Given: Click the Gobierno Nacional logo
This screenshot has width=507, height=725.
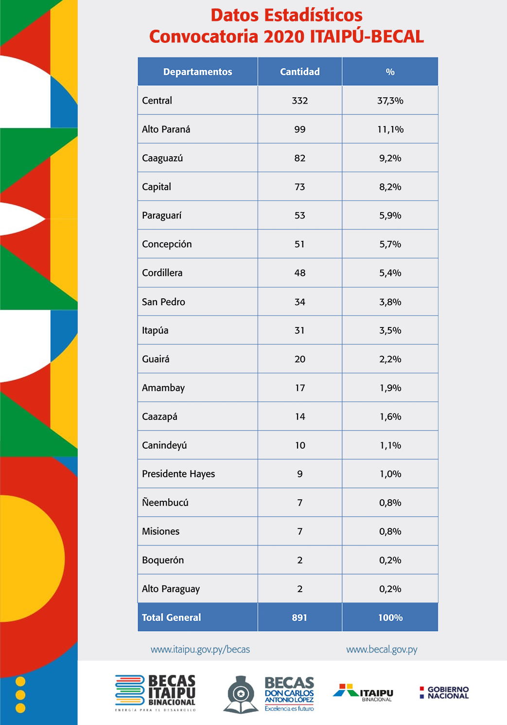Looking at the screenshot, I should coord(444,692).
